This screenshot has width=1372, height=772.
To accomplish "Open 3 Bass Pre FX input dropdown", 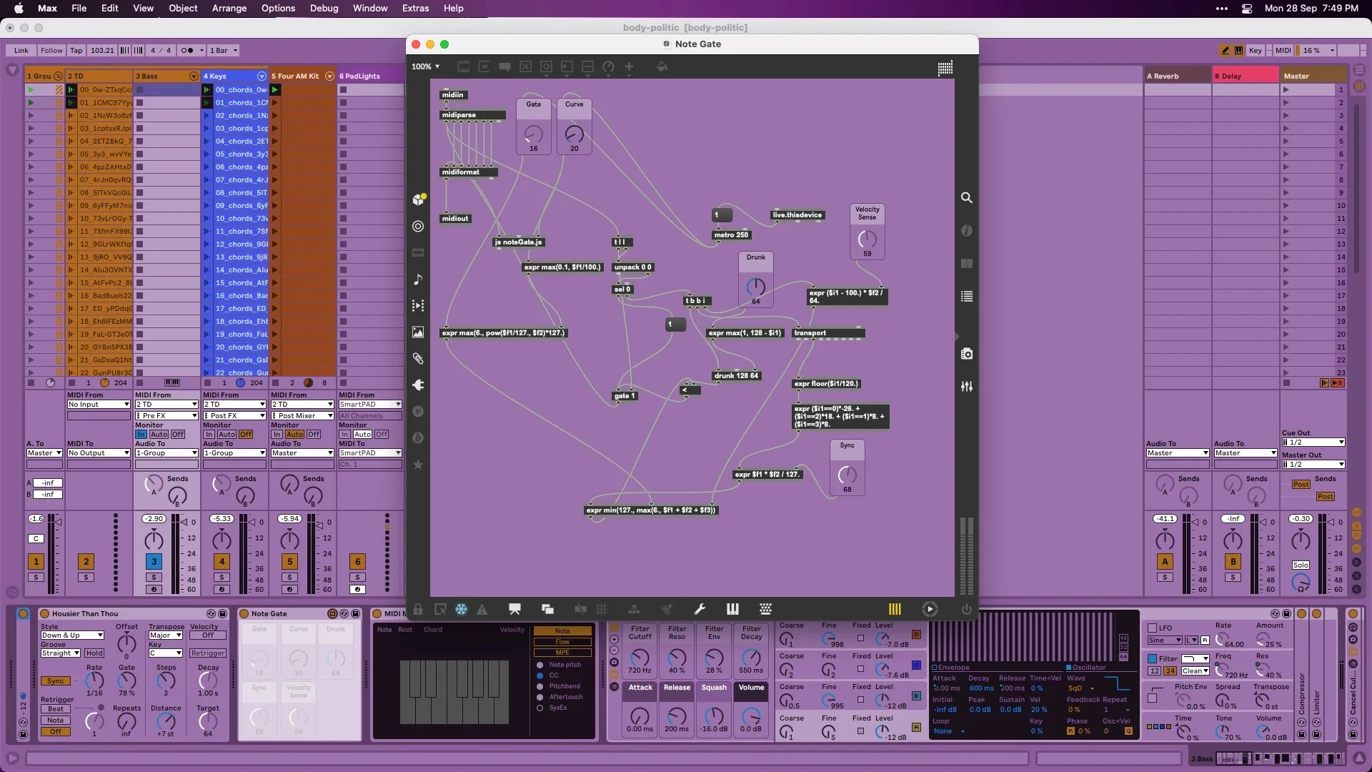I will pyautogui.click(x=166, y=415).
